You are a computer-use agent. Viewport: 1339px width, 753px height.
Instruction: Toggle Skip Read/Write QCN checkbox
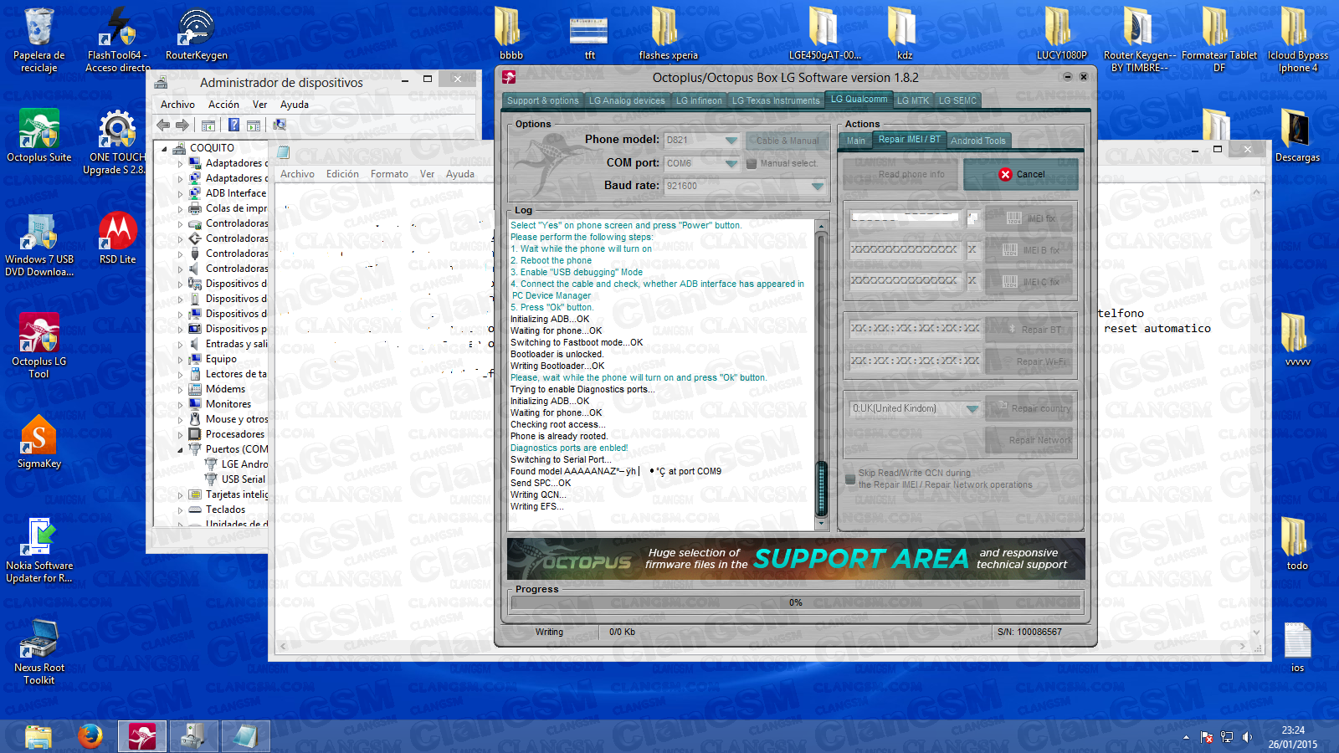pyautogui.click(x=850, y=479)
